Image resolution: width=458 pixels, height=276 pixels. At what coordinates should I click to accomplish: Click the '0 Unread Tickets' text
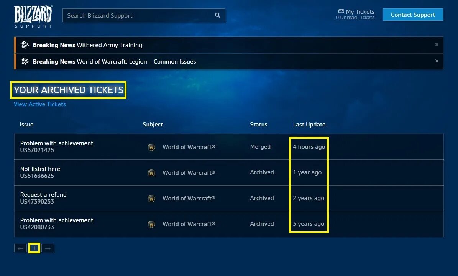pos(355,18)
